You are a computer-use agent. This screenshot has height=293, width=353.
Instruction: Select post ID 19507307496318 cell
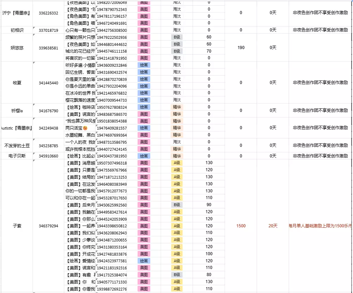(x=112, y=163)
